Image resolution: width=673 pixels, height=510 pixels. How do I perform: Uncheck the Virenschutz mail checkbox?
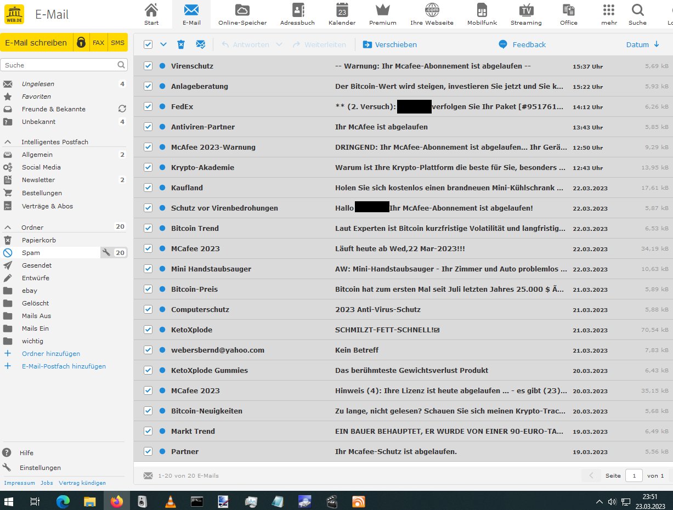click(148, 66)
